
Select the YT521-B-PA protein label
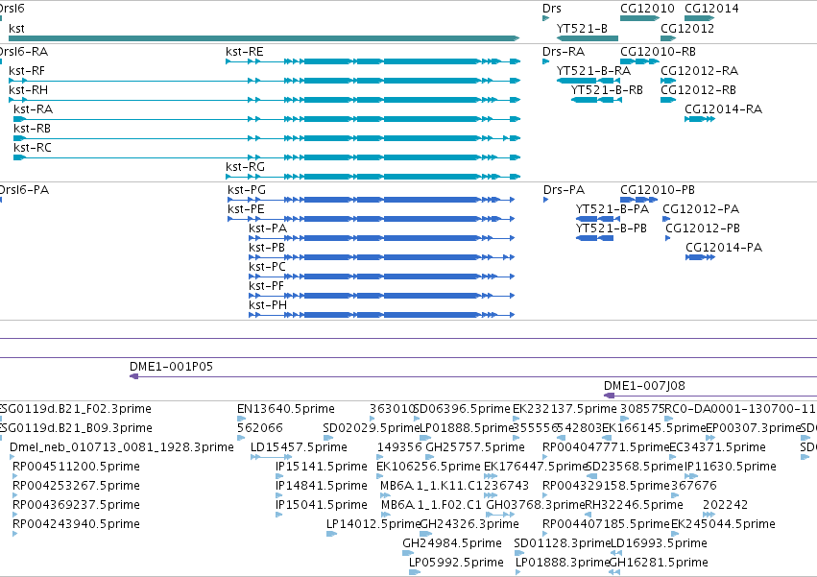(x=613, y=209)
